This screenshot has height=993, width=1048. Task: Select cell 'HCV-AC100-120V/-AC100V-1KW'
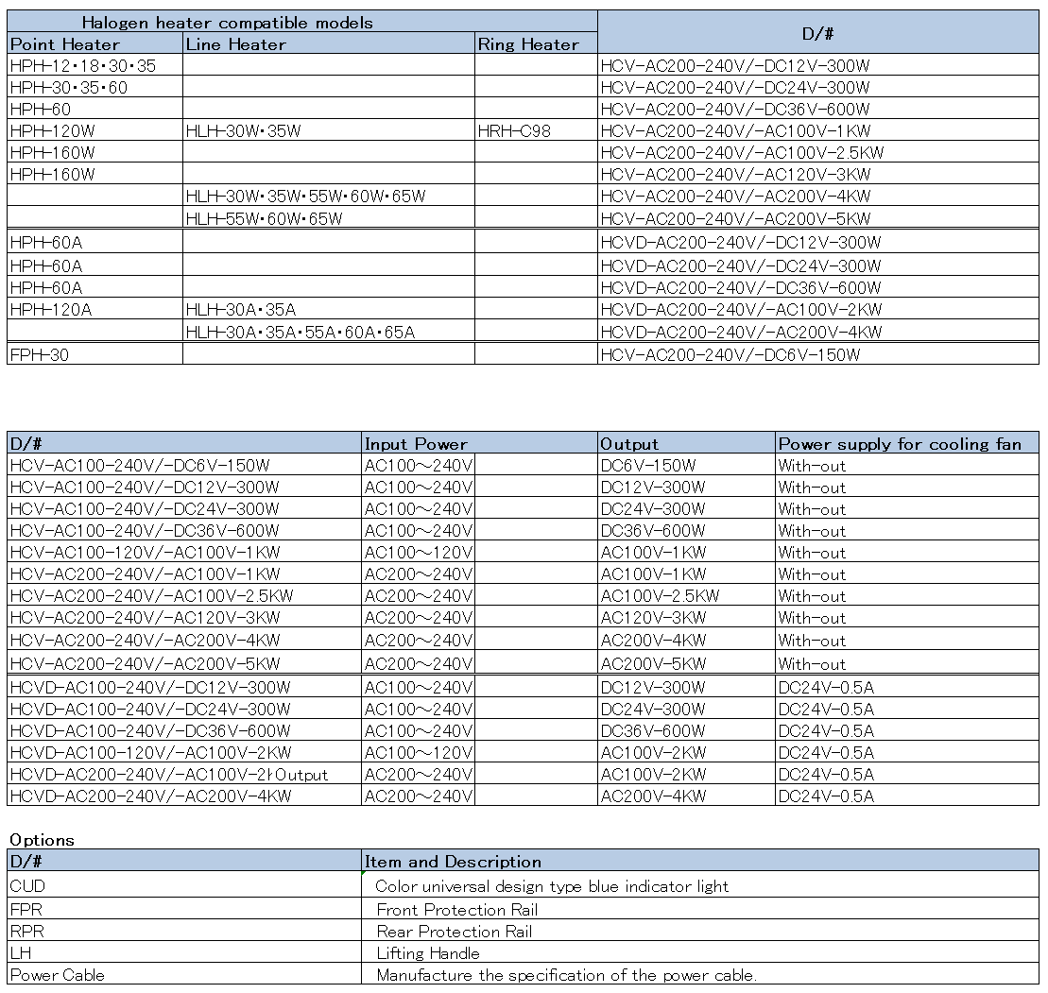[x=183, y=551]
